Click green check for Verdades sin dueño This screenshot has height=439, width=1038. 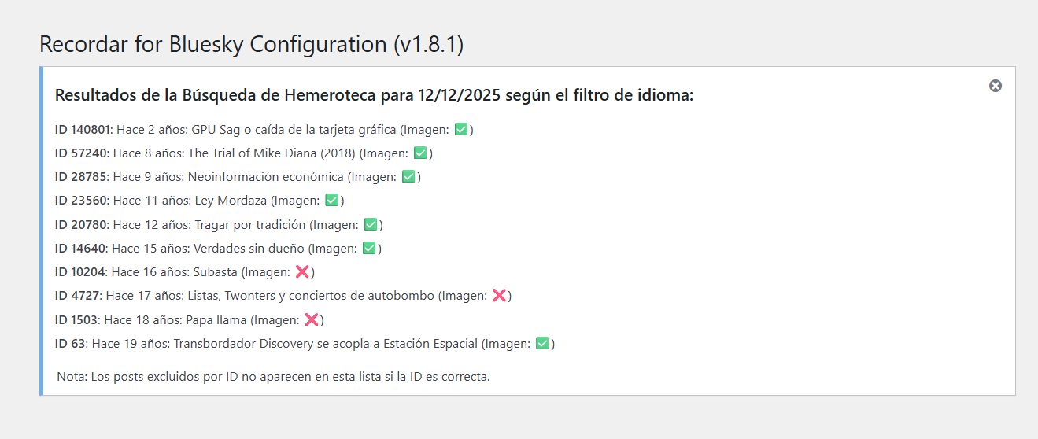coord(369,249)
